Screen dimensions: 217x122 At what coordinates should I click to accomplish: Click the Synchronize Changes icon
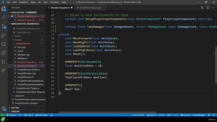pos(20,115)
